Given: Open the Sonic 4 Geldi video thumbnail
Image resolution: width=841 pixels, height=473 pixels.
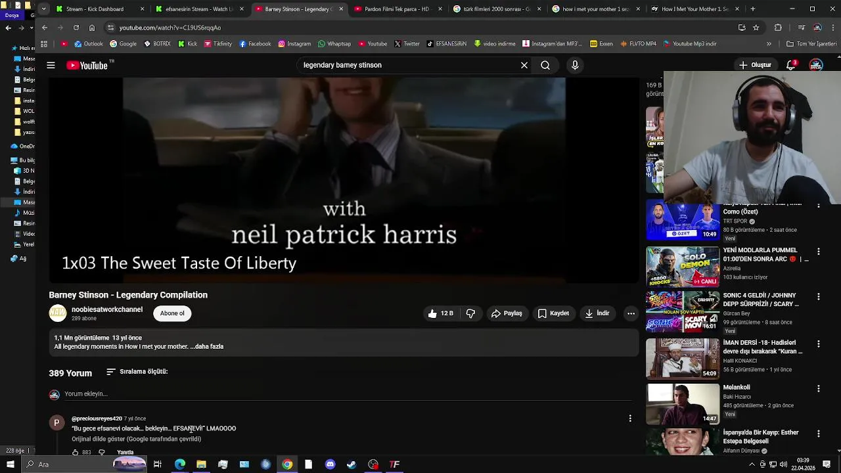Looking at the screenshot, I should pos(683,312).
